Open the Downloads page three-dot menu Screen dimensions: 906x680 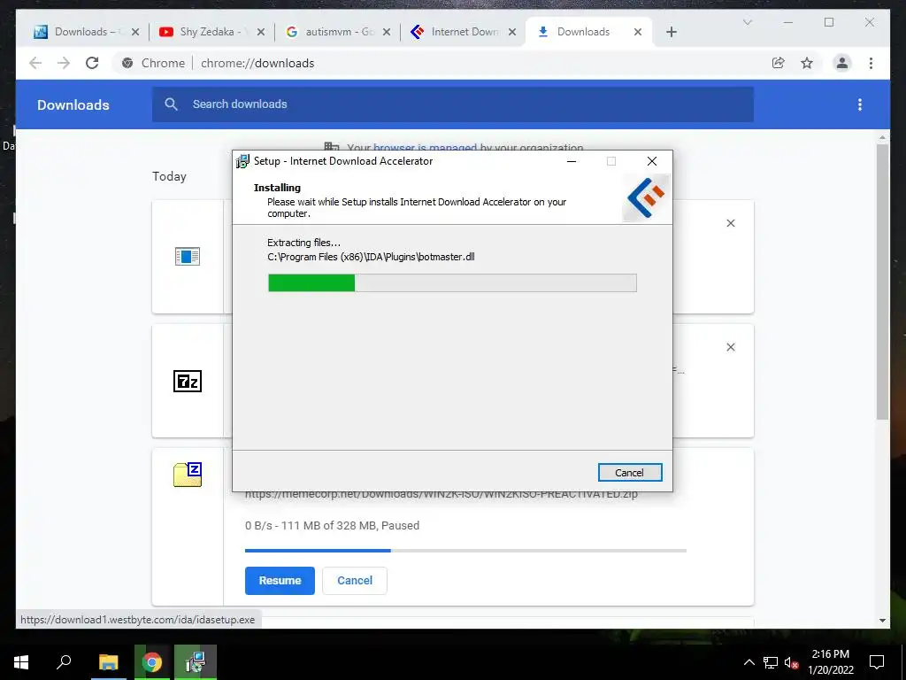coord(860,104)
